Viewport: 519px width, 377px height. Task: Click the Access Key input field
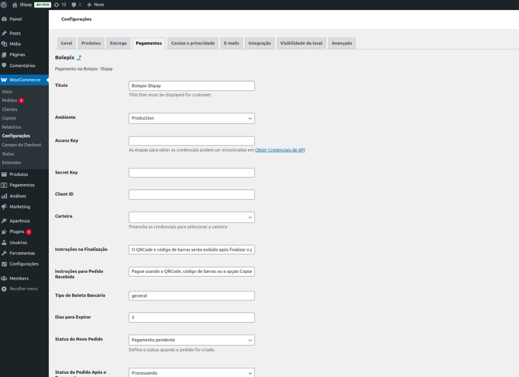tap(191, 141)
